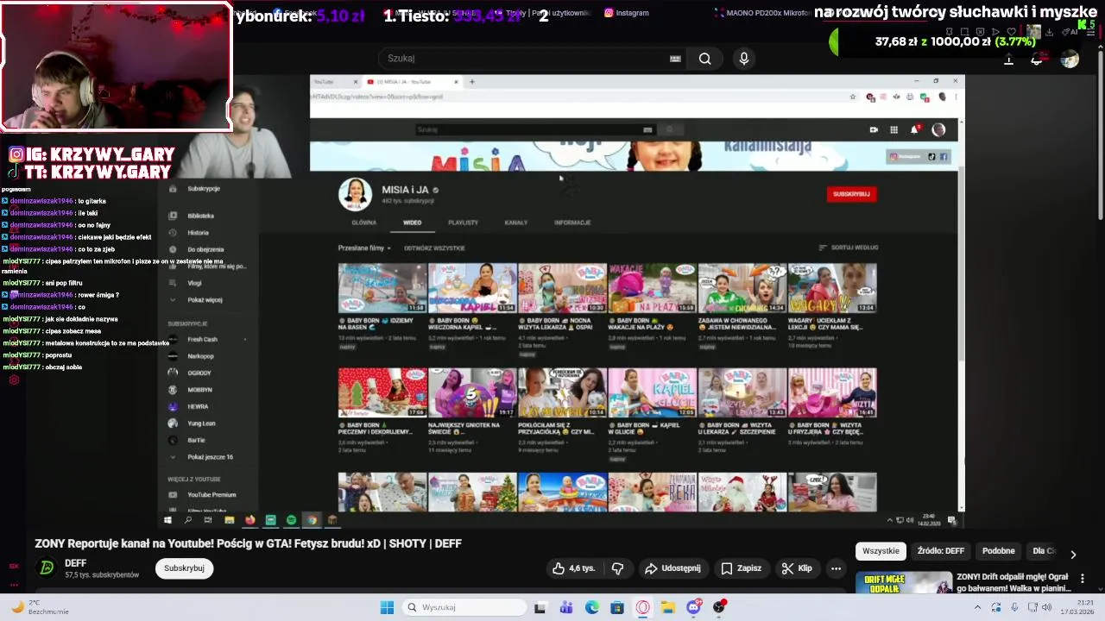1105x621 pixels.
Task: Open NAJWIĘKSZY GNIOTEK NA ŚWIECIE video thumbnail
Action: (x=472, y=392)
